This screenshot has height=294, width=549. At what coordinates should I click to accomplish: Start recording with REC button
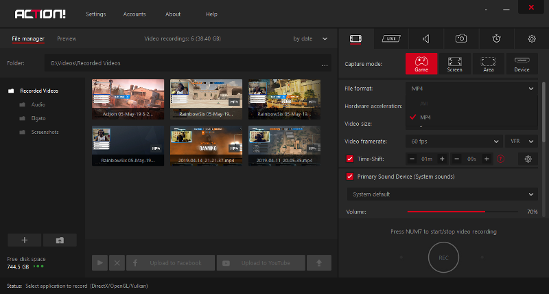point(443,258)
